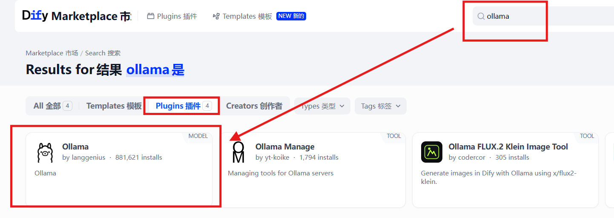Open the Ollama Manage plugin title

(285, 147)
